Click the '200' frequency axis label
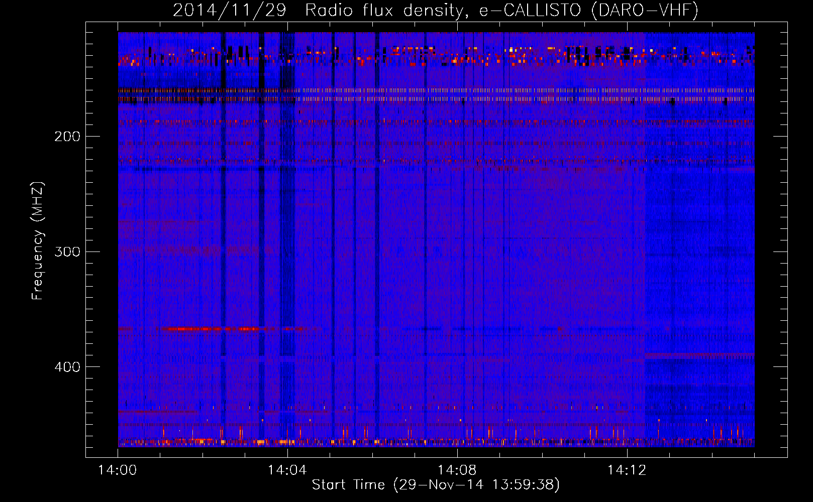Viewport: 813px width, 502px height. point(67,137)
